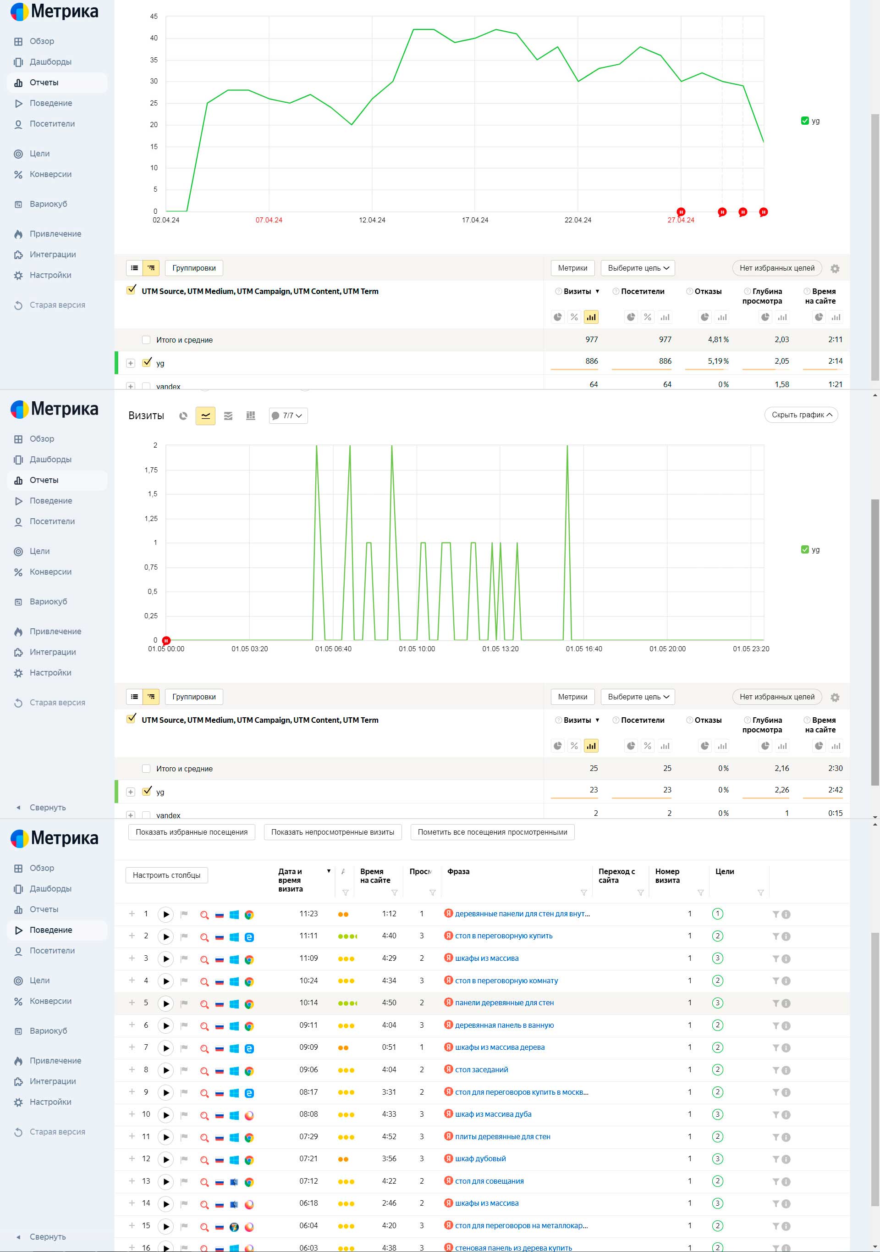This screenshot has width=880, height=1252.
Task: Switch Визиты chart to column view
Action: (x=251, y=415)
